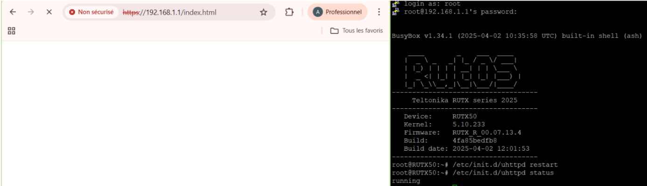
Task: Click the browser forward arrow
Action: coord(31,12)
